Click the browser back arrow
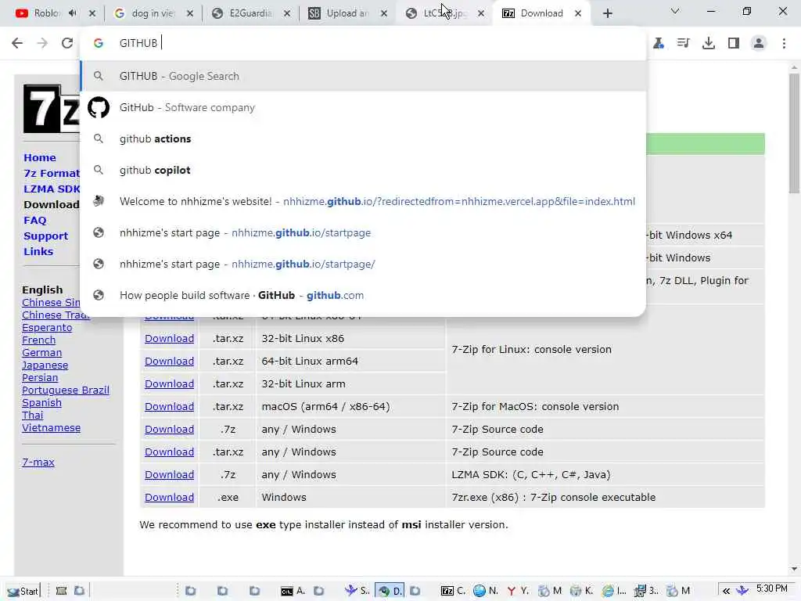Image resolution: width=801 pixels, height=601 pixels. (17, 43)
